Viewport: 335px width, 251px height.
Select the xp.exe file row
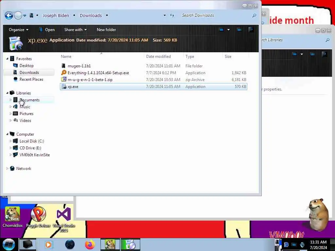(x=154, y=87)
